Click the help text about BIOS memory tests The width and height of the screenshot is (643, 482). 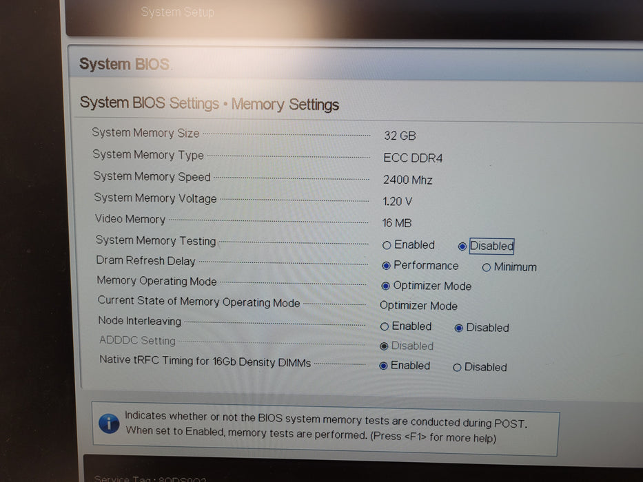(x=326, y=427)
